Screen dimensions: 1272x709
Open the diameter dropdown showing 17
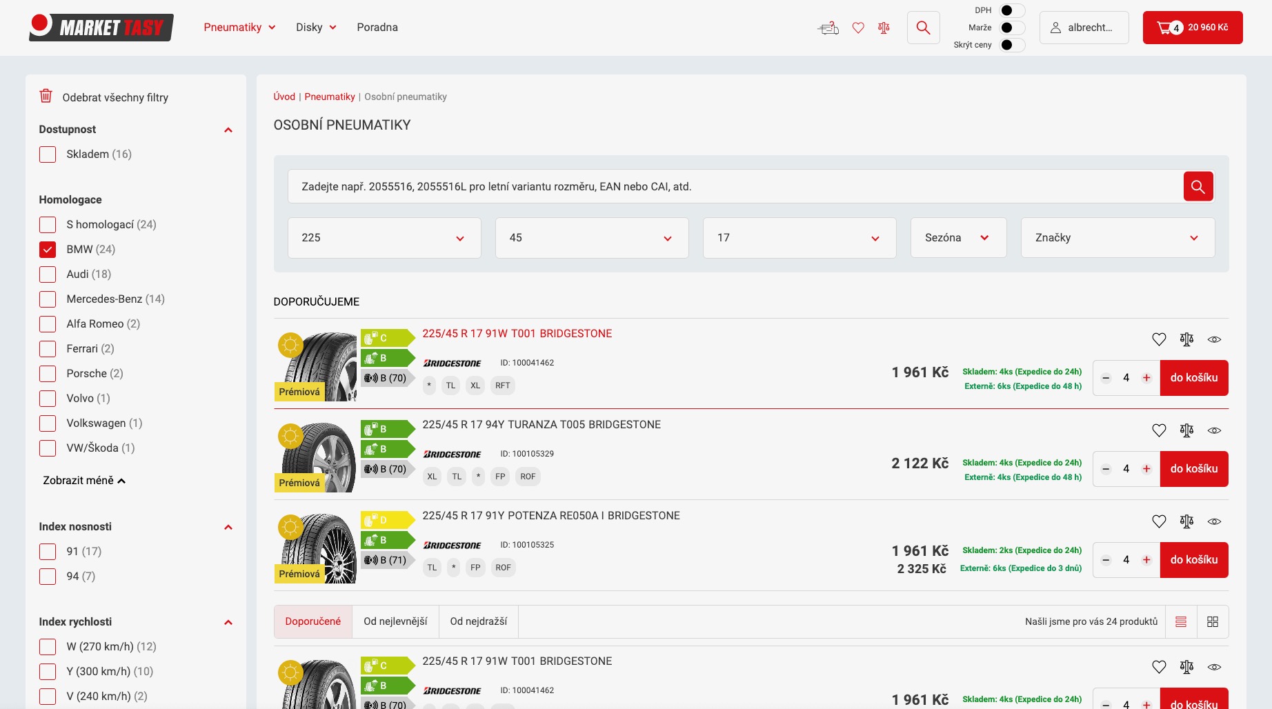click(799, 238)
